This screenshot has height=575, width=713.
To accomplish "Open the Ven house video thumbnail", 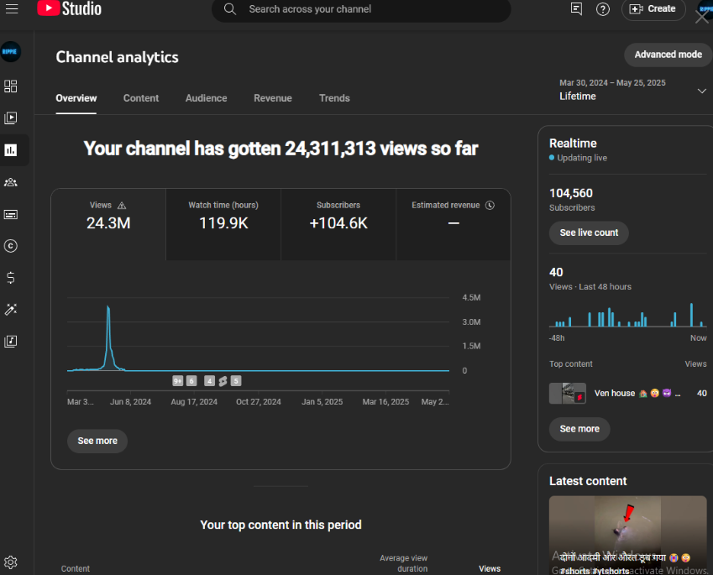I will (568, 393).
